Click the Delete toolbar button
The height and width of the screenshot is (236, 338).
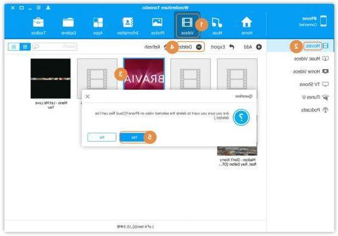tap(191, 47)
